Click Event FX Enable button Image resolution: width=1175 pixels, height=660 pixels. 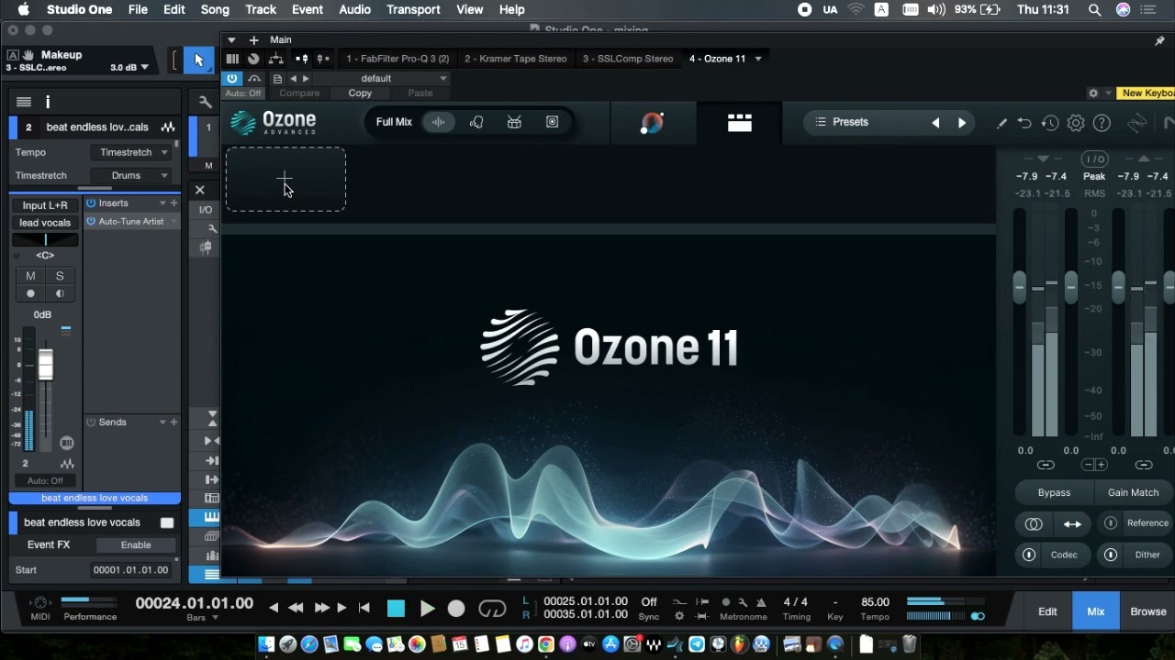(x=136, y=545)
